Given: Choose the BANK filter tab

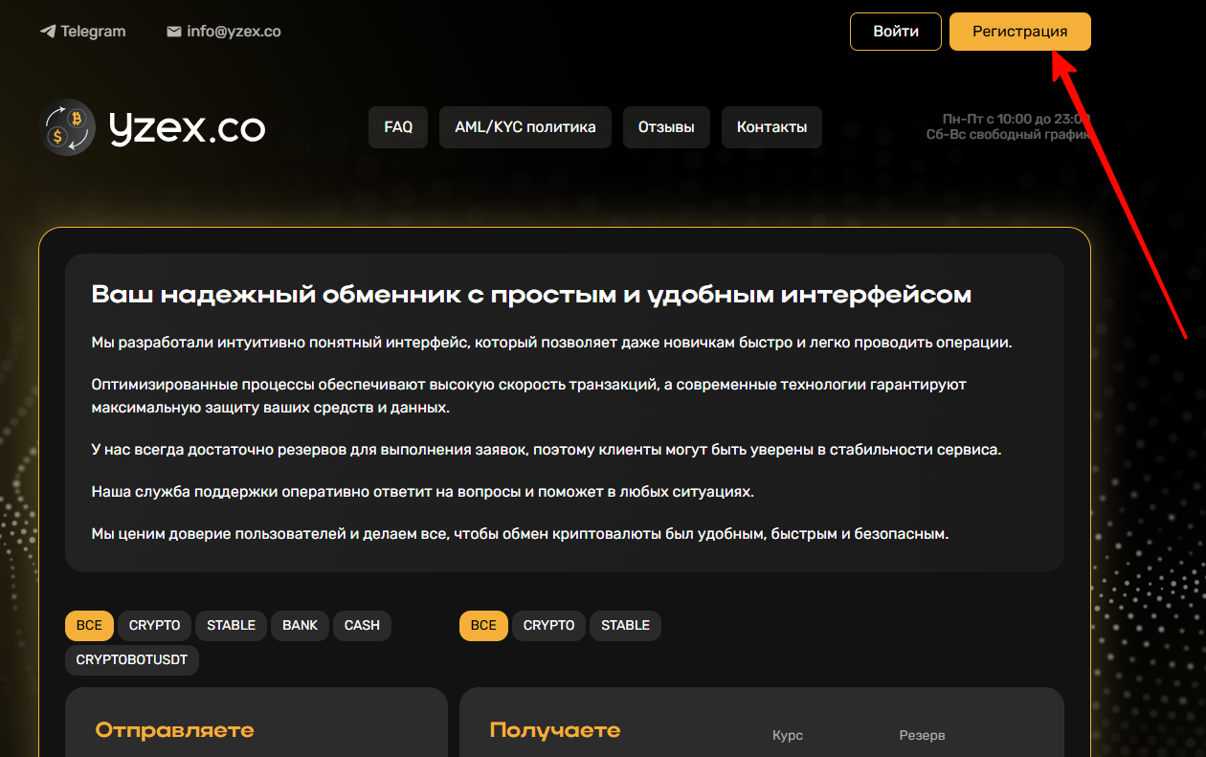Looking at the screenshot, I should [300, 625].
